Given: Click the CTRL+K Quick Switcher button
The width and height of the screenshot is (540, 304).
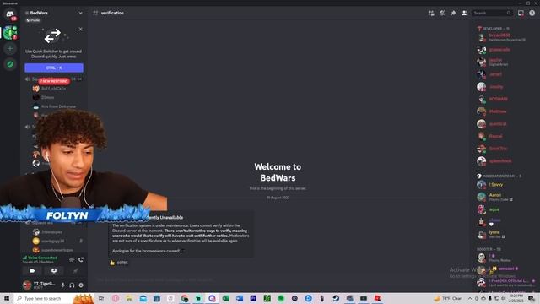Looking at the screenshot, I should click(54, 68).
